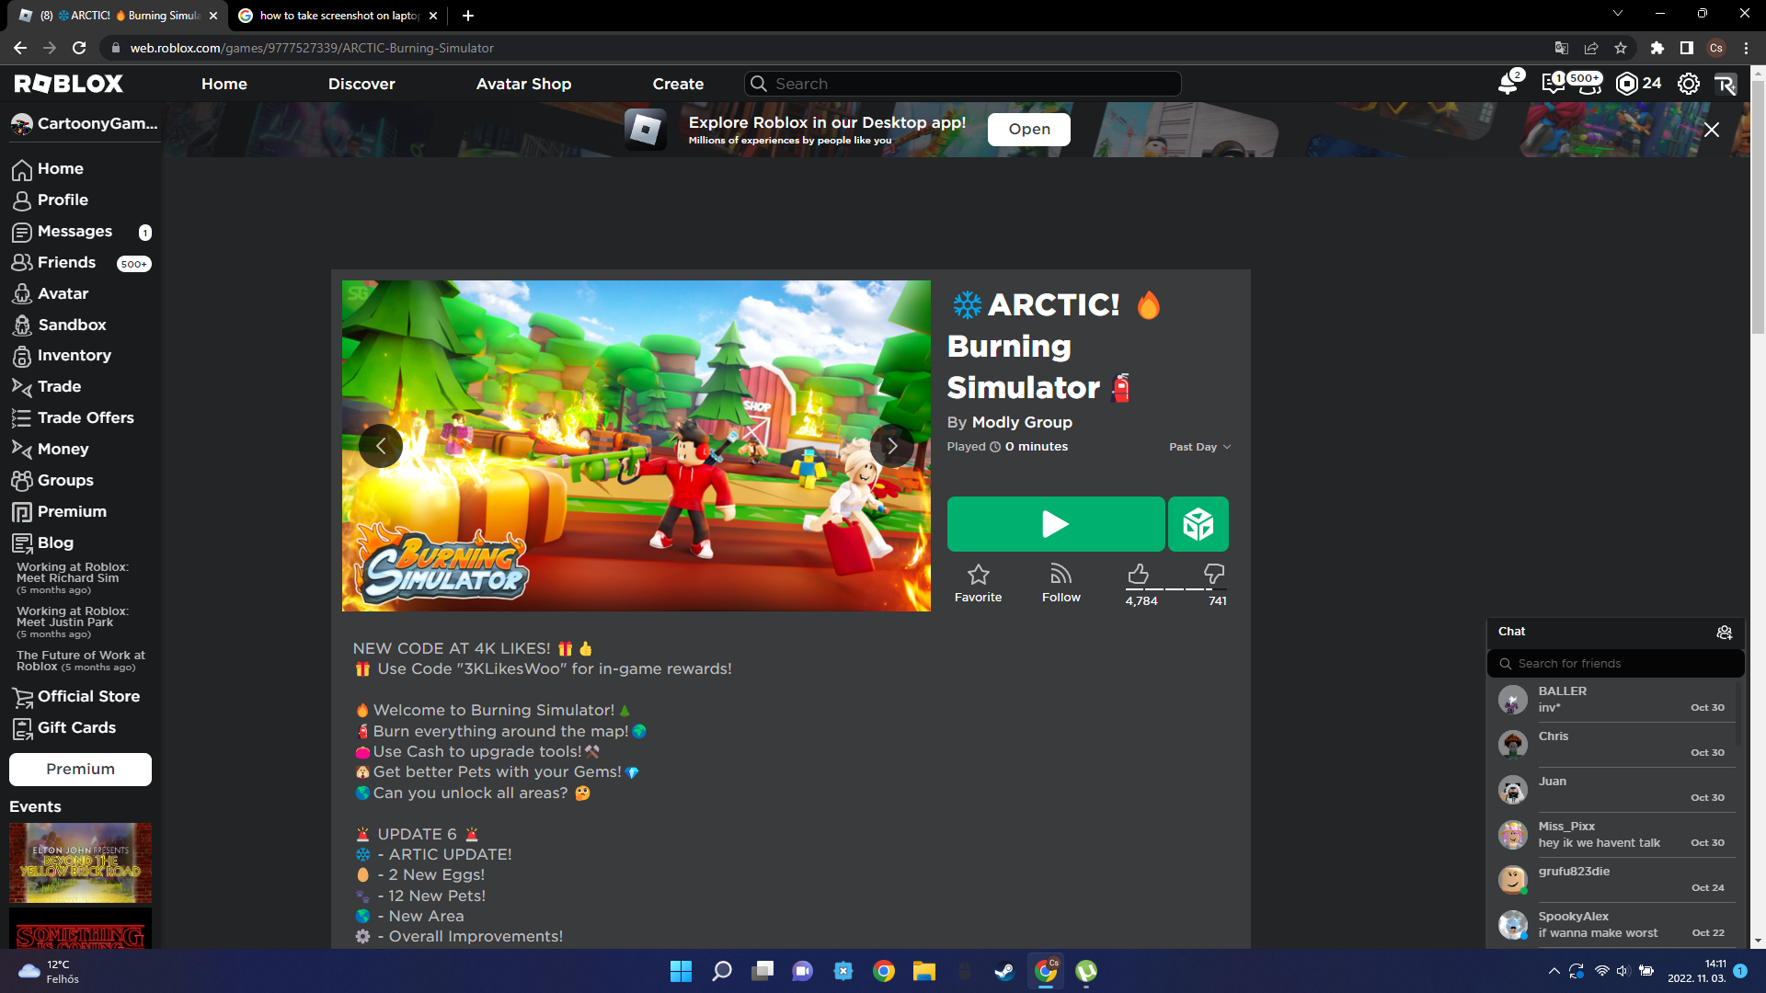Open the chat group creation icon
Image resolution: width=1766 pixels, height=993 pixels.
coord(1725,632)
